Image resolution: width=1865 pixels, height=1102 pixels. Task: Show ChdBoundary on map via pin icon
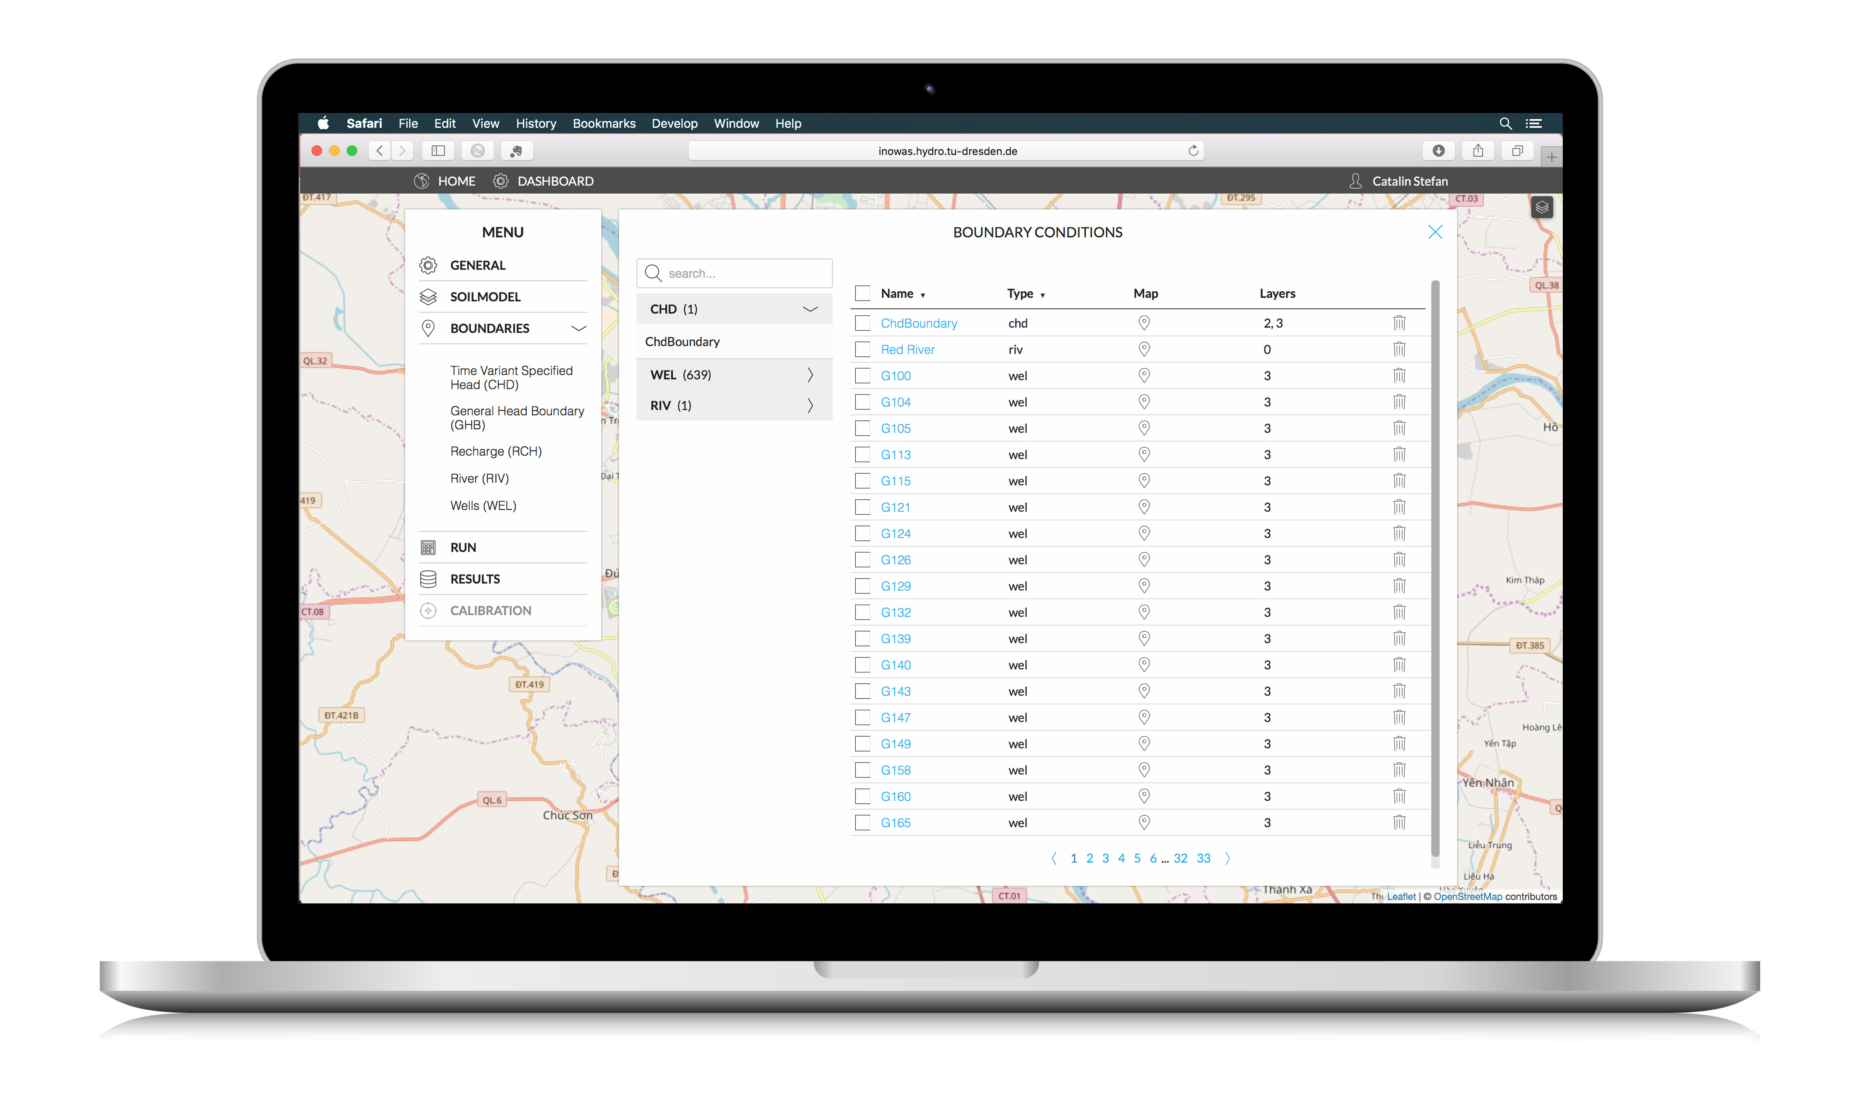[x=1144, y=323]
